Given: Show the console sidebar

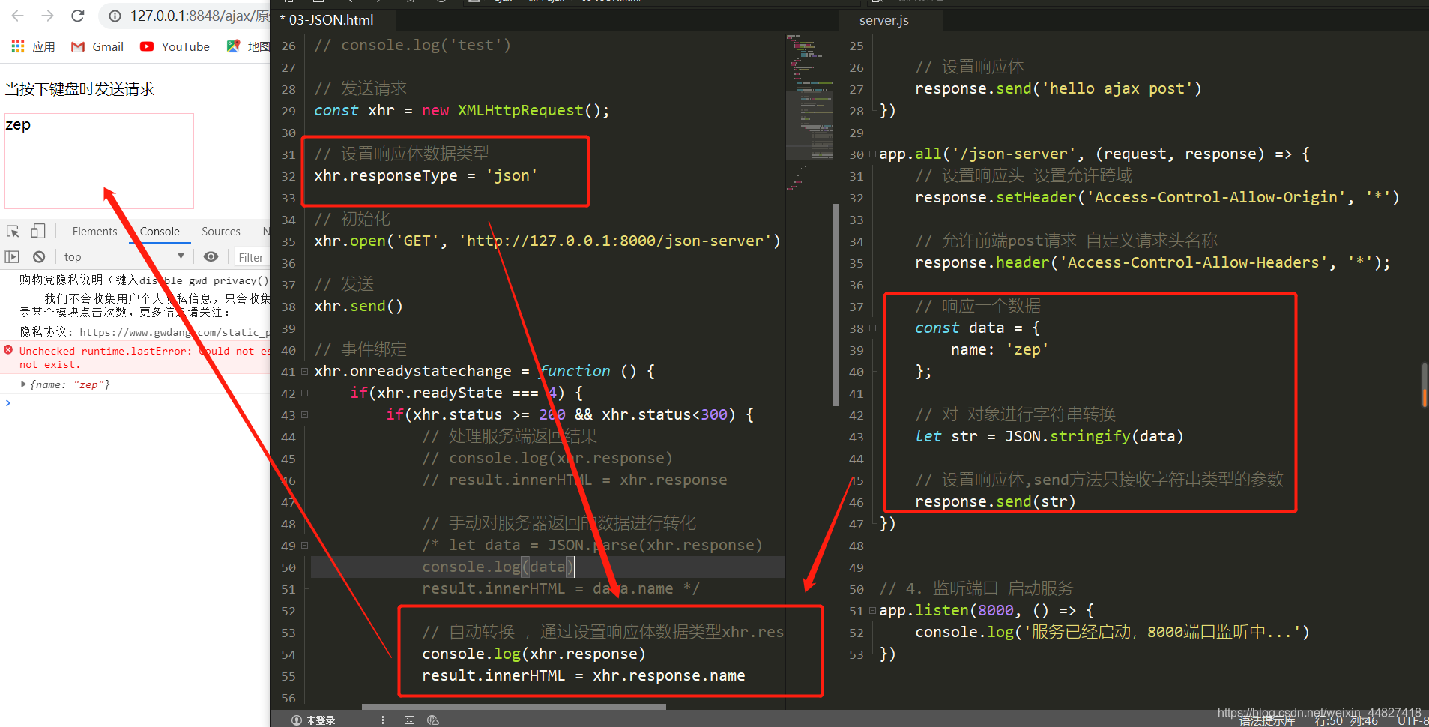Looking at the screenshot, I should [12, 256].
